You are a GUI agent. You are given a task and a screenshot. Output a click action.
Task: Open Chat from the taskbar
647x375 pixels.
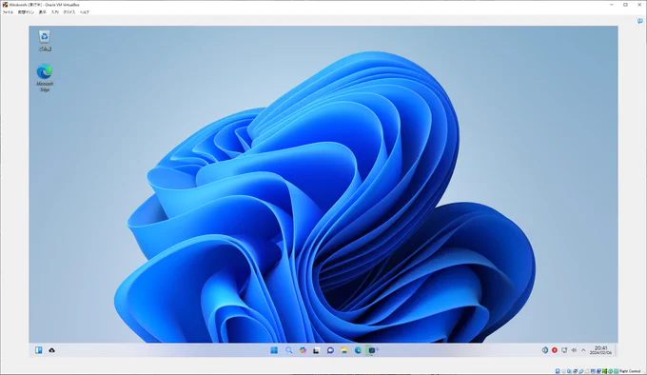click(330, 350)
